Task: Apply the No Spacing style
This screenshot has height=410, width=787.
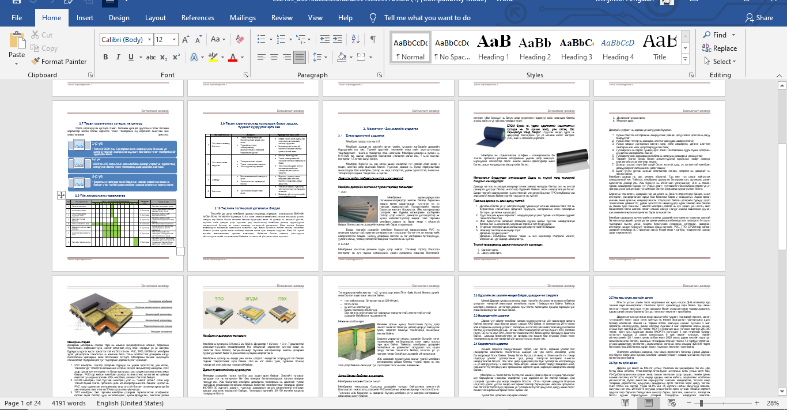Action: pyautogui.click(x=452, y=47)
